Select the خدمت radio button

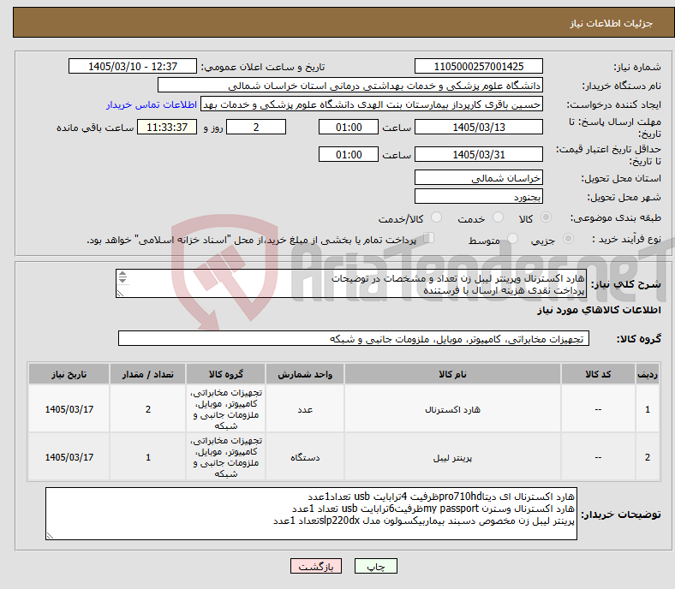coord(498,217)
